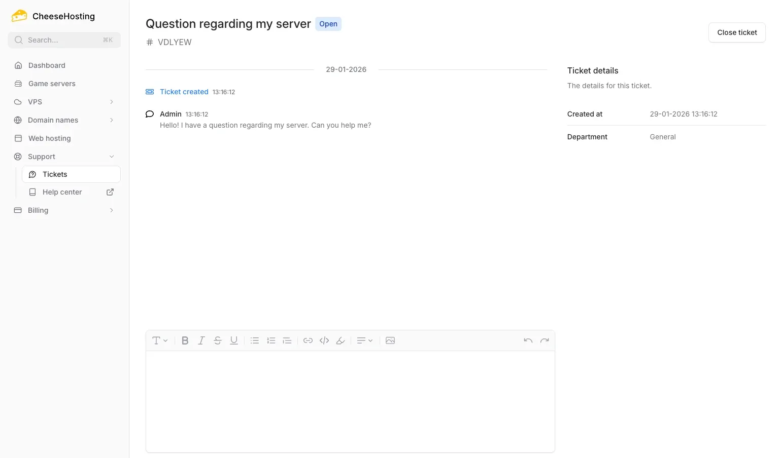The width and height of the screenshot is (781, 458).
Task: Apply the highlighter formatting tool
Action: [x=340, y=340]
